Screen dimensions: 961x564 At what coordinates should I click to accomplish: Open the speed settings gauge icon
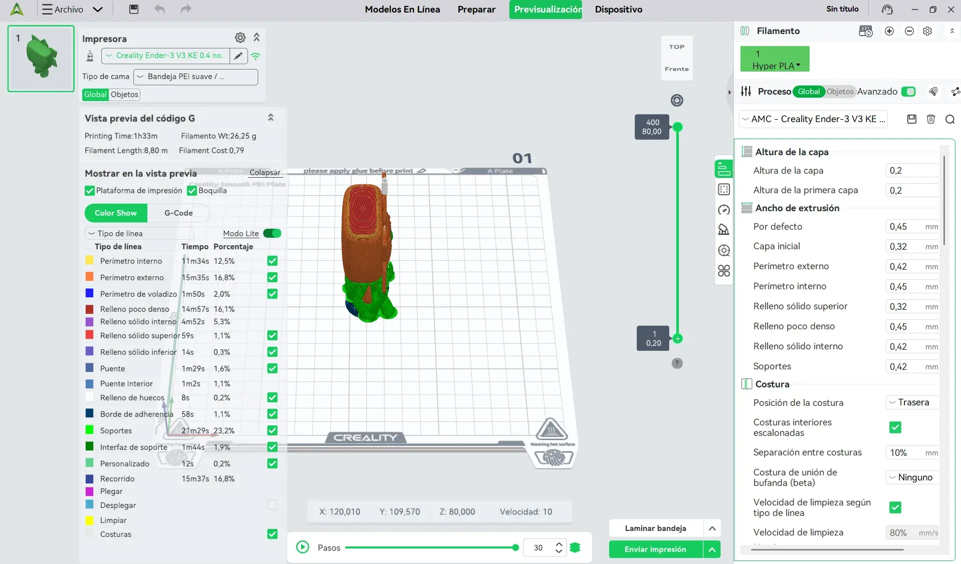724,210
